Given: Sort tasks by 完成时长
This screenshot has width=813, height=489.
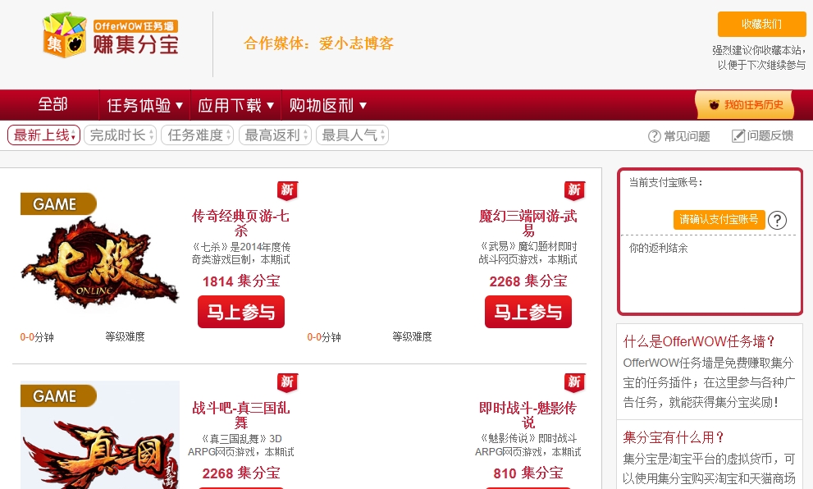Looking at the screenshot, I should [x=121, y=135].
